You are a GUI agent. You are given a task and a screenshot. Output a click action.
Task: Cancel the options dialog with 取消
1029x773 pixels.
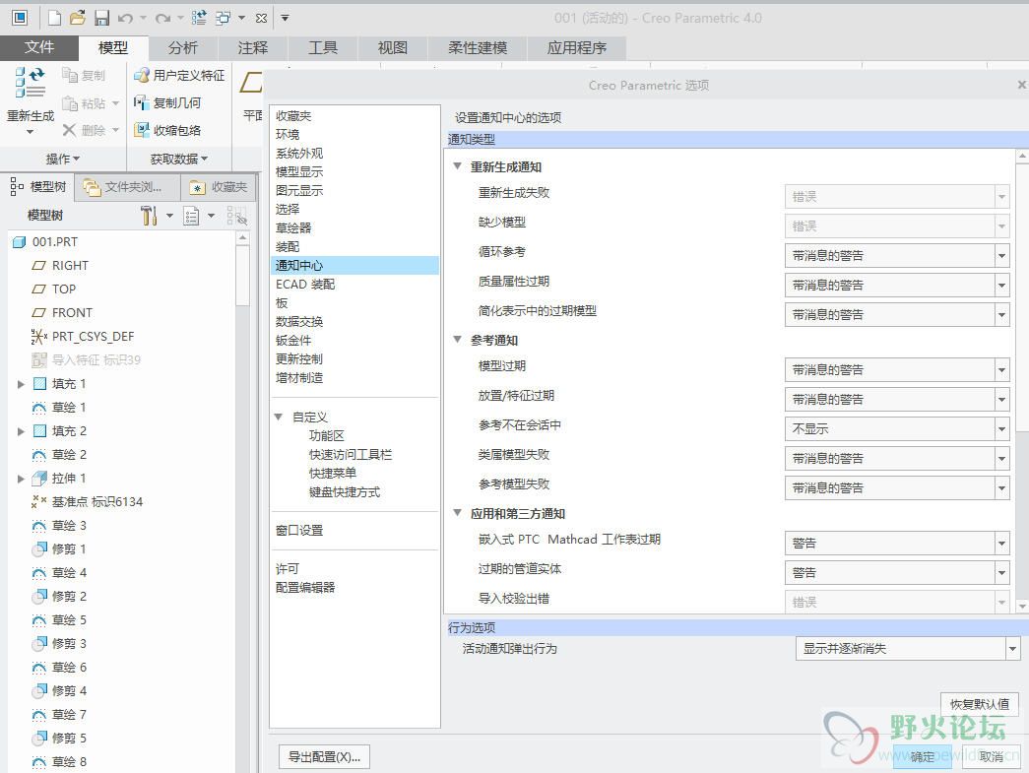coord(991,756)
